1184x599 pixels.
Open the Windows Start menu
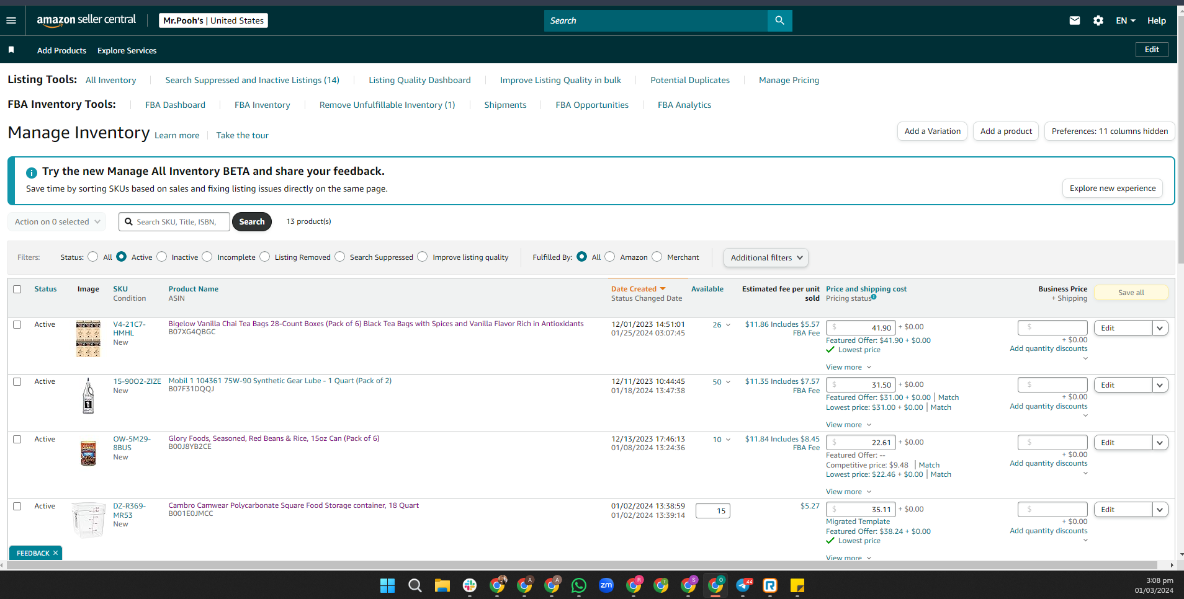pos(387,585)
